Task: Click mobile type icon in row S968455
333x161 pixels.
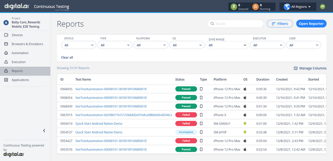Action: [x=201, y=89]
